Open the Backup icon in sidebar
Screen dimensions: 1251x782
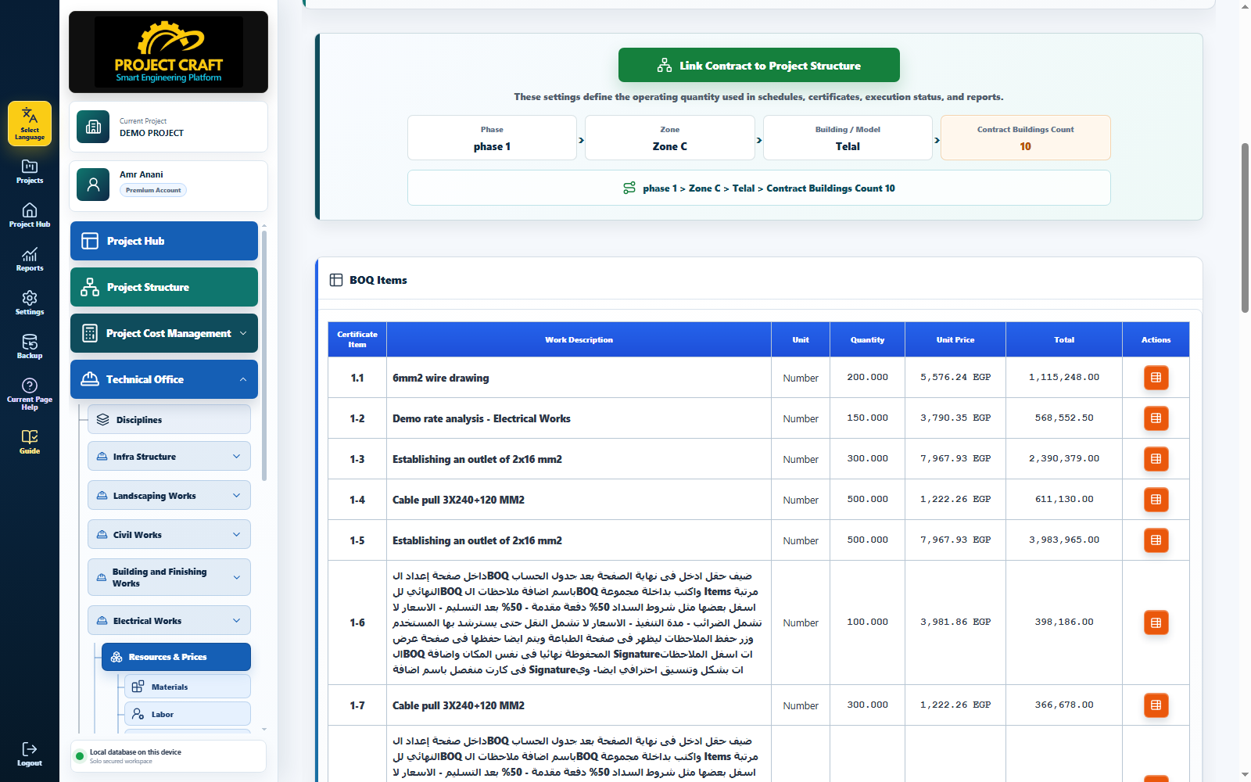pyautogui.click(x=30, y=346)
